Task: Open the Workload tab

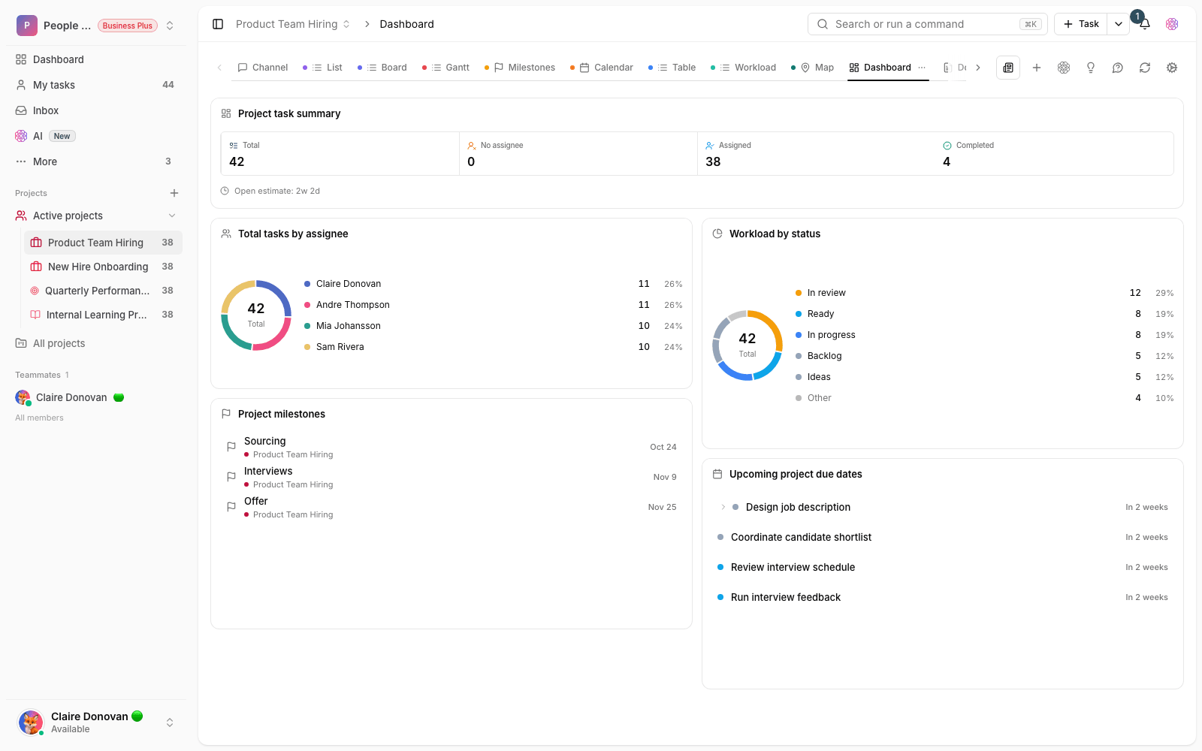Action: 744,68
